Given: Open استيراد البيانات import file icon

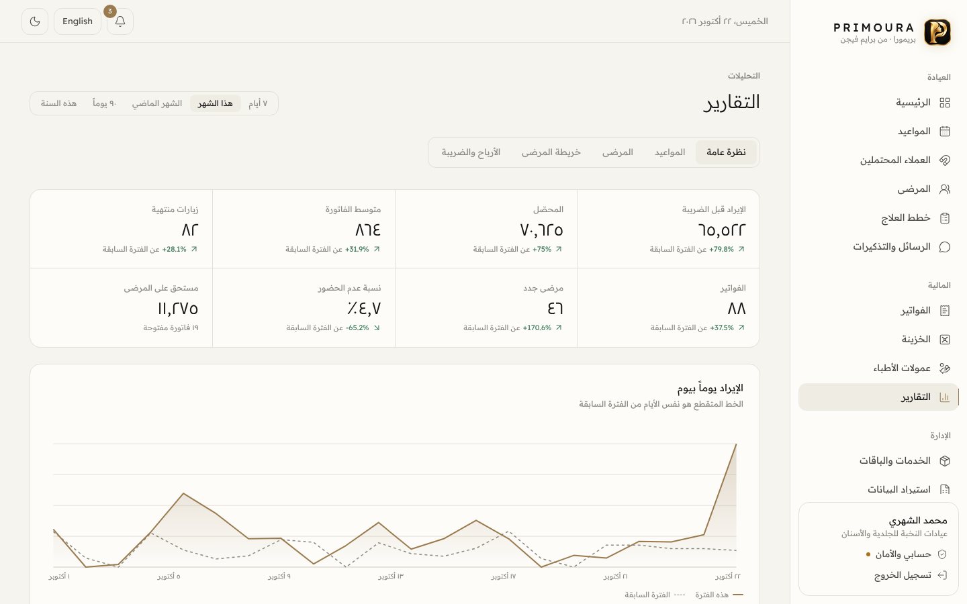Looking at the screenshot, I should (945, 490).
